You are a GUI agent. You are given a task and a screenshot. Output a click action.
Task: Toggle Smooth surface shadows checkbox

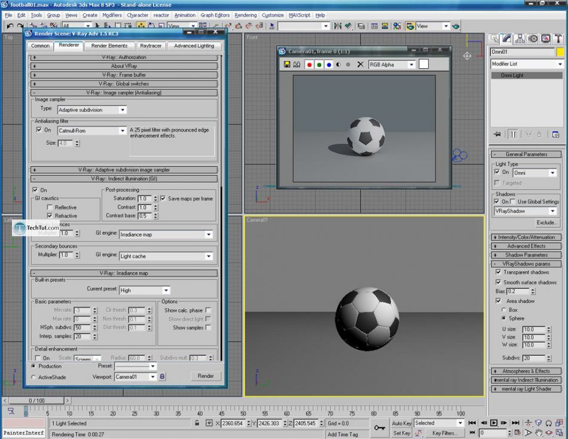[498, 282]
